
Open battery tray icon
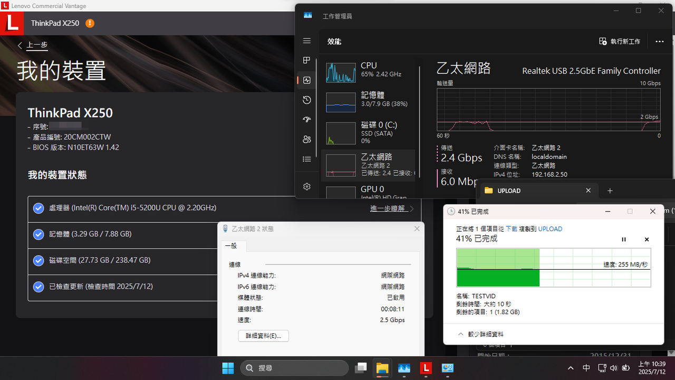point(626,368)
